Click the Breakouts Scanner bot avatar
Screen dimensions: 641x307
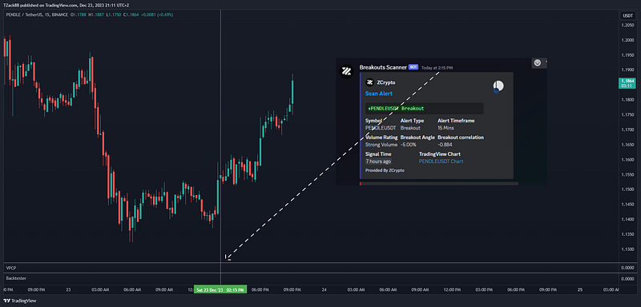pyautogui.click(x=346, y=72)
